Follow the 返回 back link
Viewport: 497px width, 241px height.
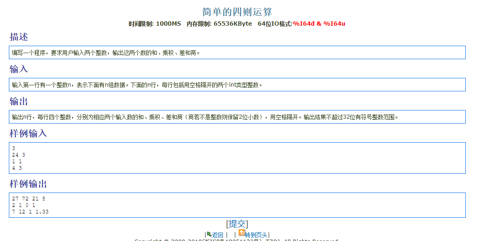pyautogui.click(x=218, y=235)
